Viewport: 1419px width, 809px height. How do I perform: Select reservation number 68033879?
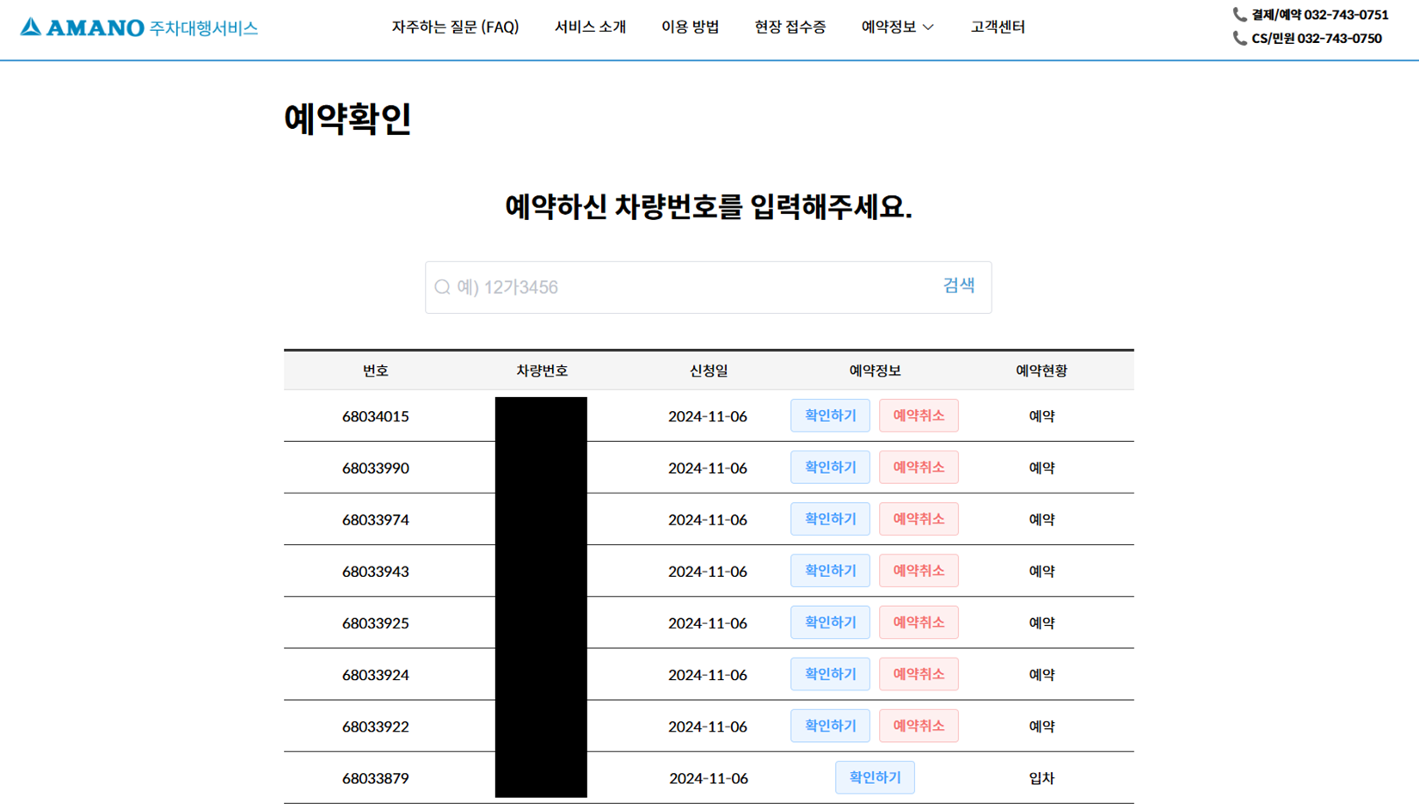coord(375,778)
